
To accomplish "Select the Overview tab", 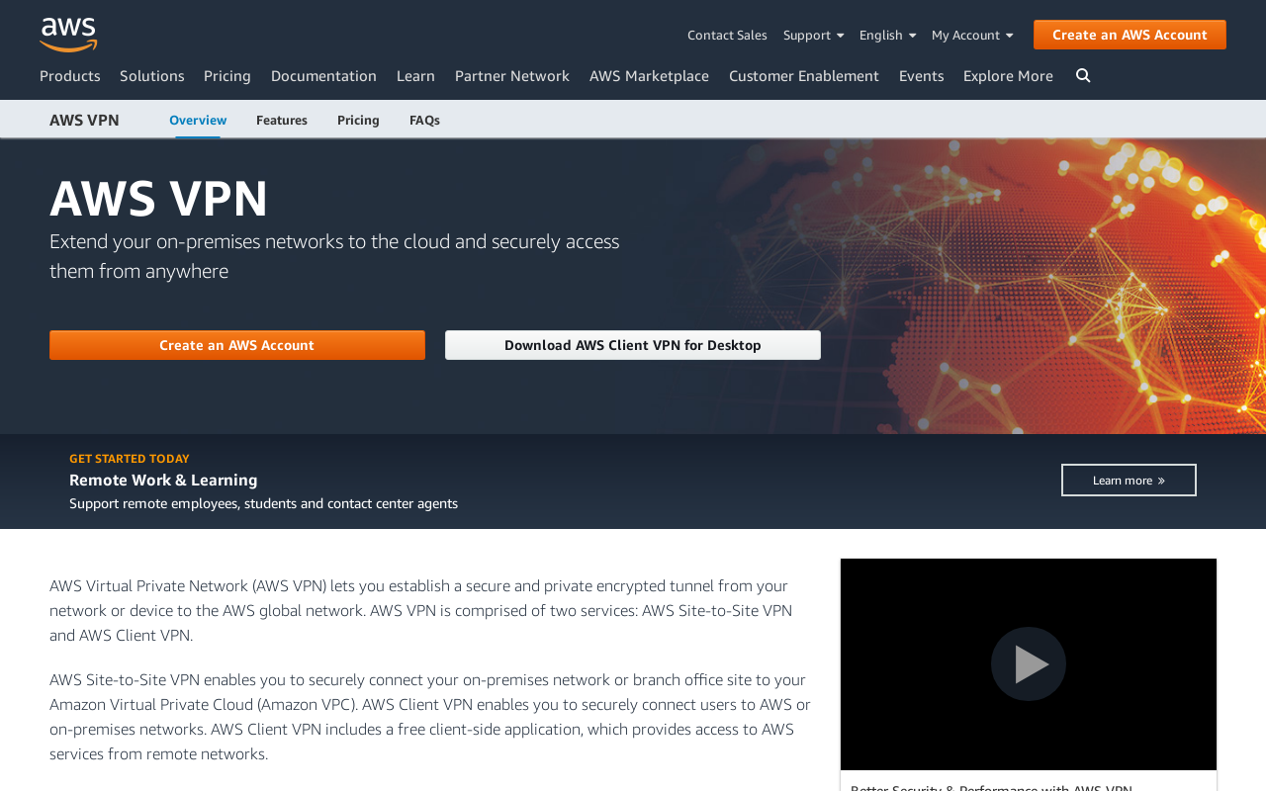I will click(198, 120).
